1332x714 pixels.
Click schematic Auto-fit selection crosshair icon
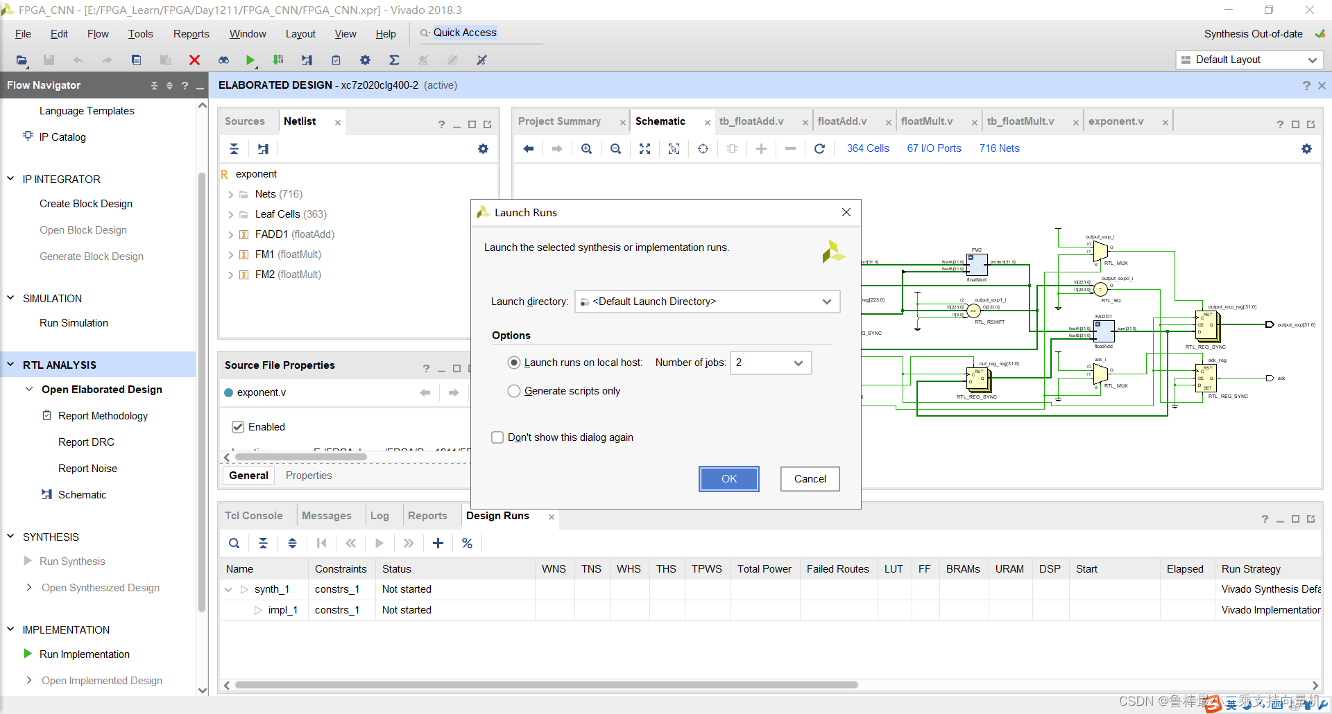click(x=703, y=148)
